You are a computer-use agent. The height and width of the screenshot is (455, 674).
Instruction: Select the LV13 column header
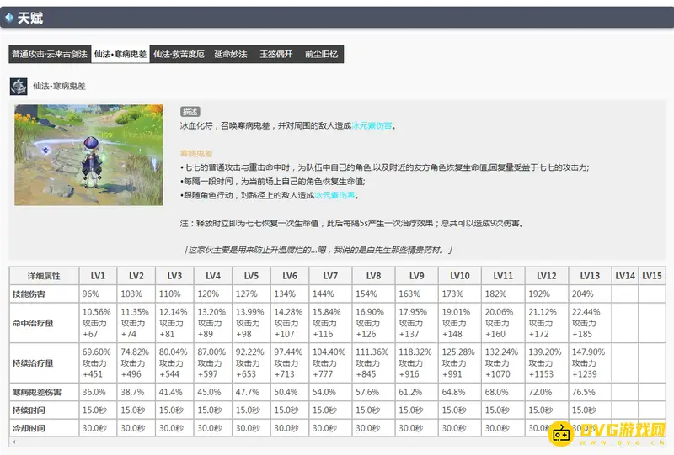pyautogui.click(x=589, y=276)
